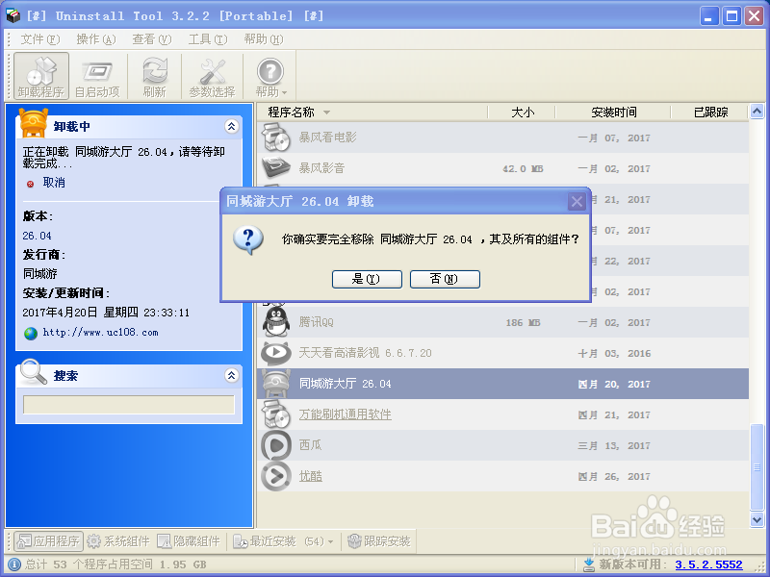Select the 暴风看电影 icon
The height and width of the screenshot is (577, 770).
276,138
